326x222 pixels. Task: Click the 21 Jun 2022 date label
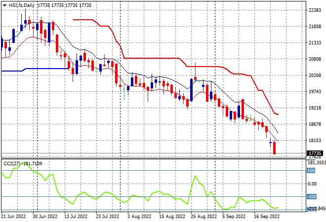click(x=13, y=217)
